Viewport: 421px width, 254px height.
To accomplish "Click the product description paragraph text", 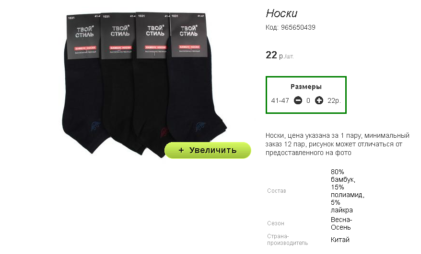I will pos(337,144).
